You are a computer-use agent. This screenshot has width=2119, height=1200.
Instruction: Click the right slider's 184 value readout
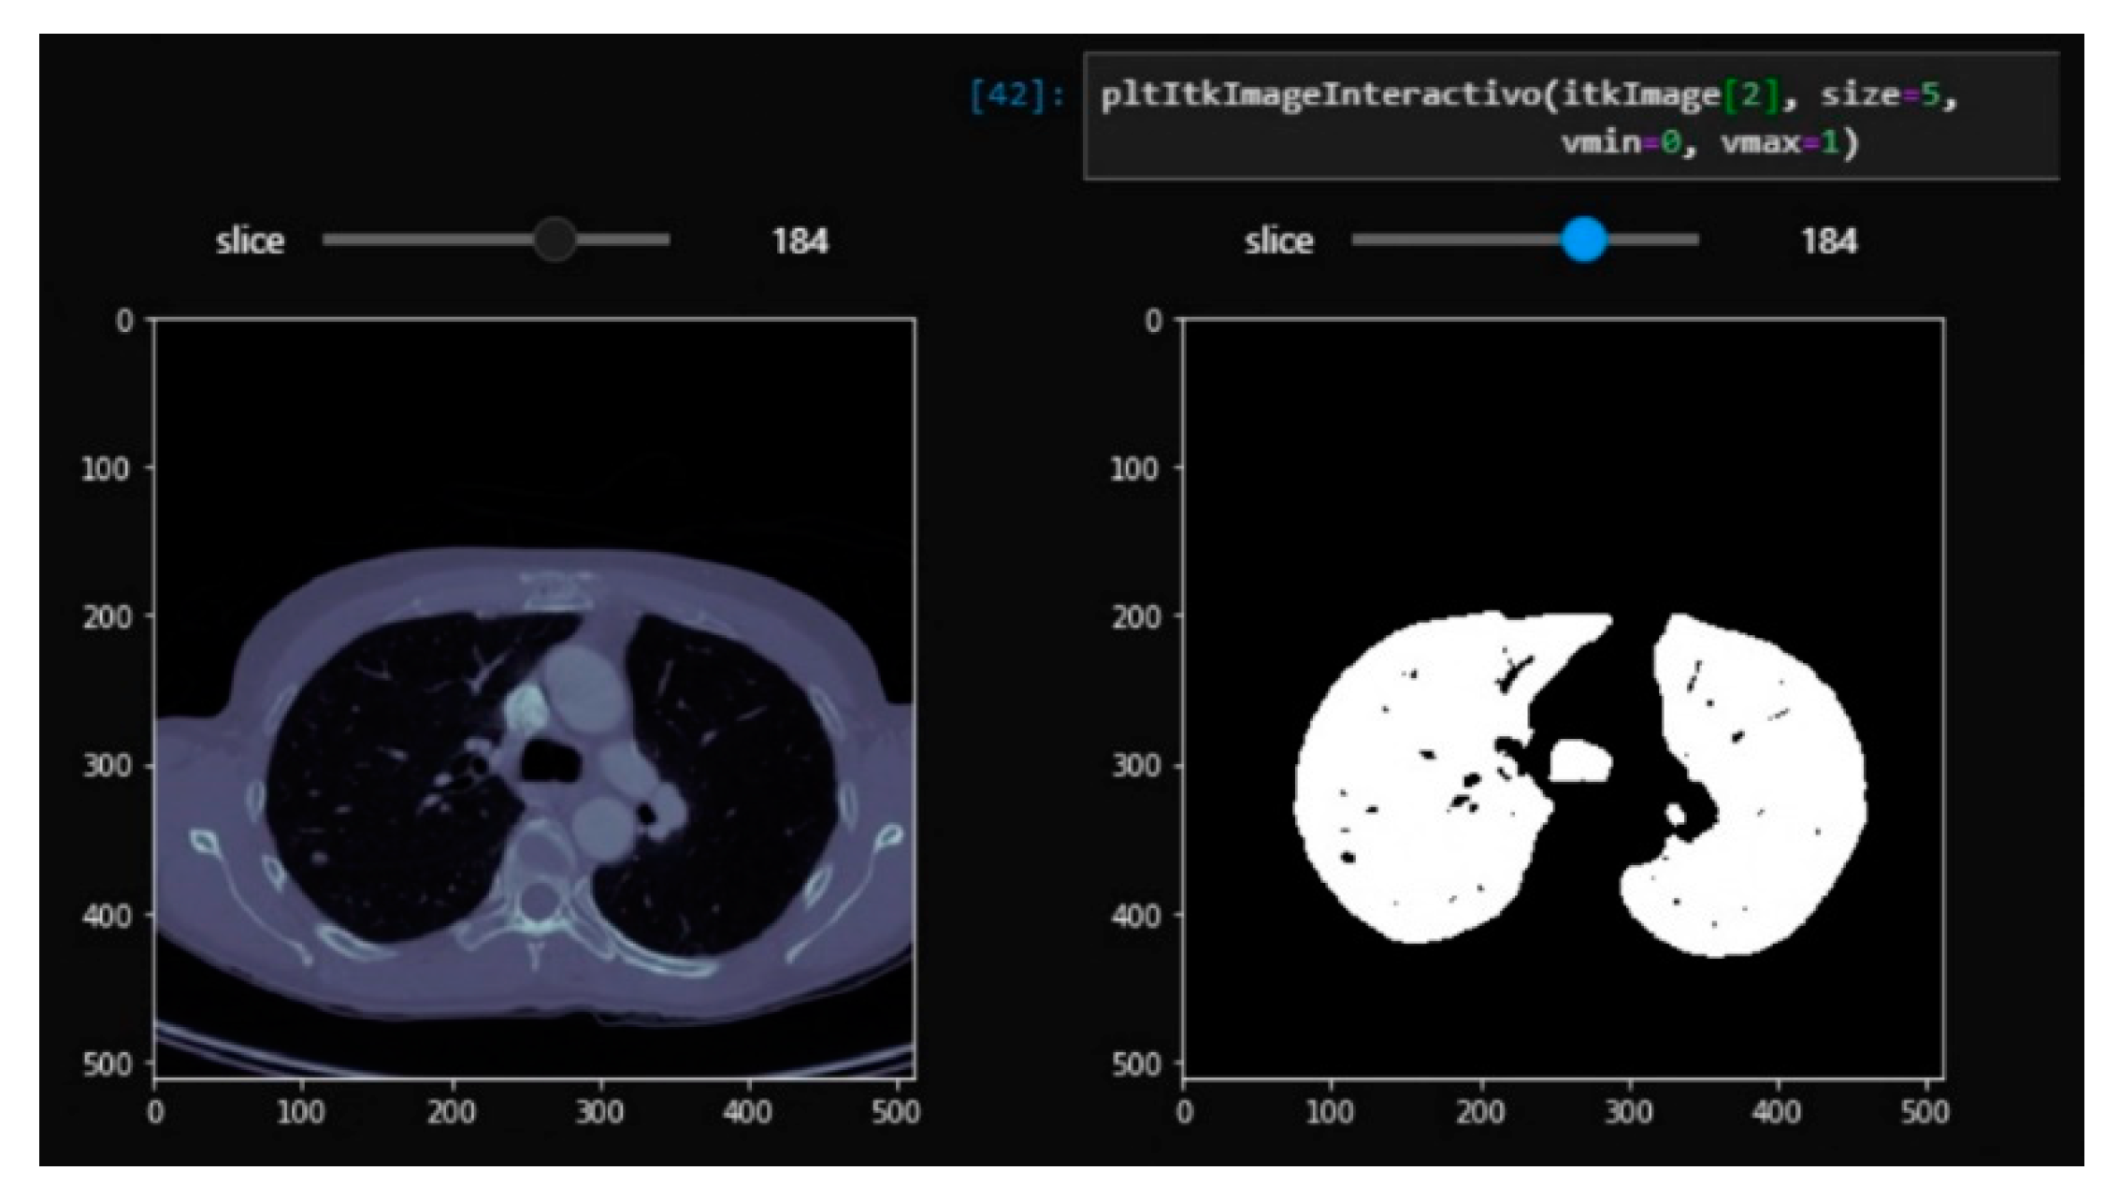pyautogui.click(x=1828, y=241)
